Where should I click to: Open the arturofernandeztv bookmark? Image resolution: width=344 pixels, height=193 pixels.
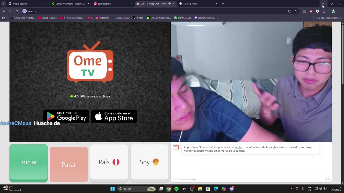[206, 18]
